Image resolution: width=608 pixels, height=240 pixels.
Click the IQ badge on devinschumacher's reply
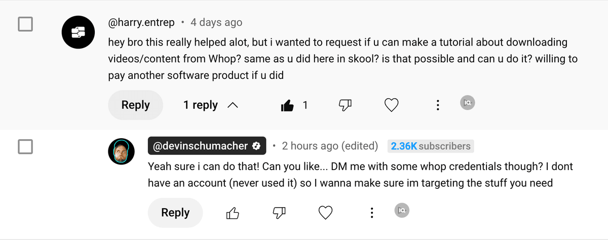click(x=402, y=210)
